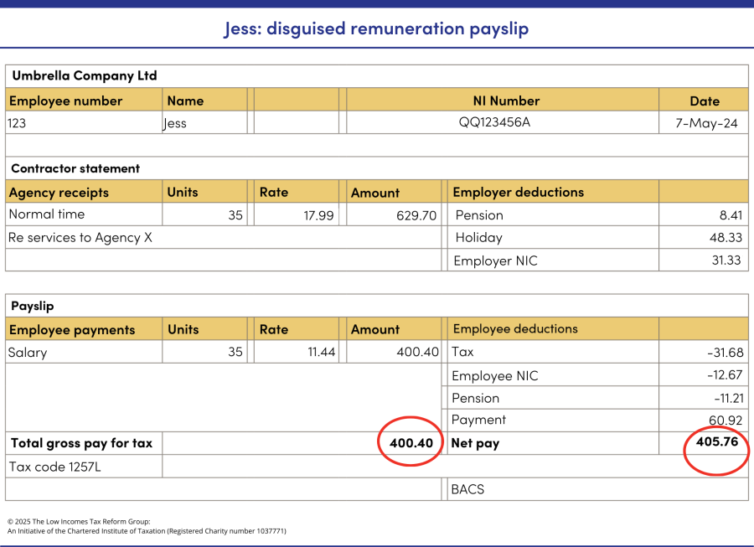Click the date cell 7-May-24

(x=705, y=122)
